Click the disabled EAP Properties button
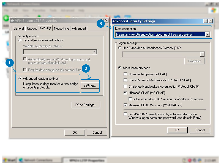Screen dimensions: 221x166 pos(195,61)
